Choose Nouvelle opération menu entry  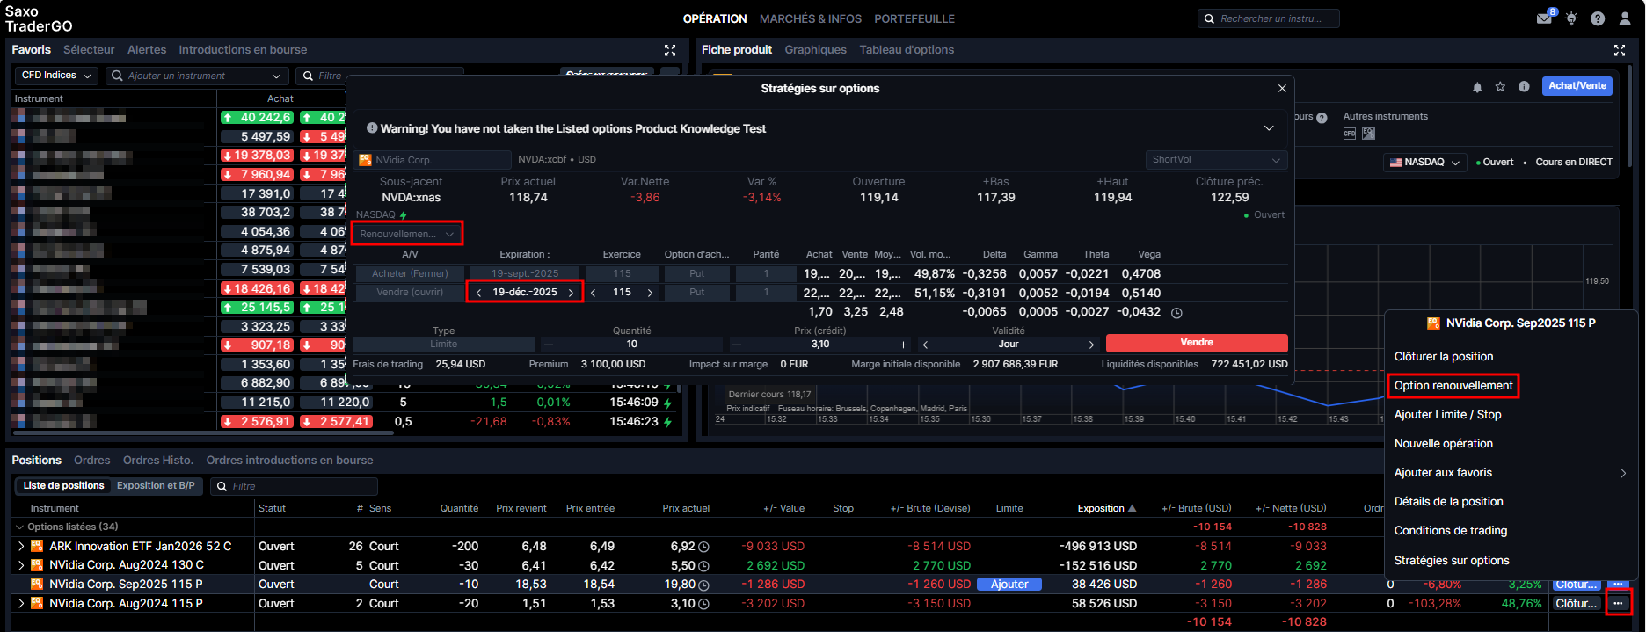[1443, 443]
